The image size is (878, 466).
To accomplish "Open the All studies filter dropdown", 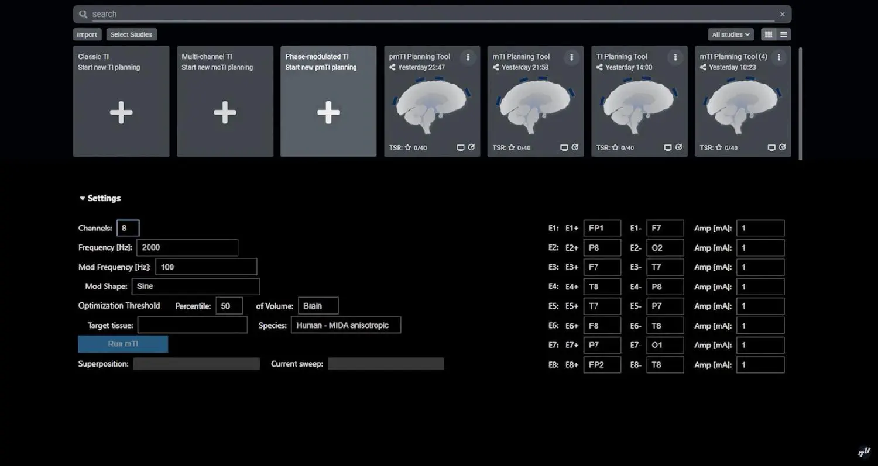I will pos(730,34).
